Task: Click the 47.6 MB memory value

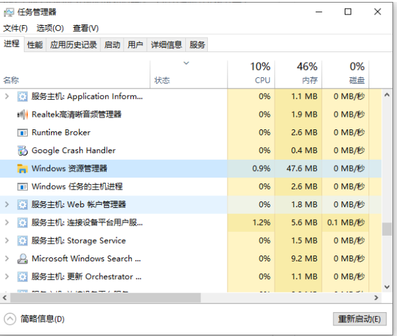Action: [x=302, y=168]
